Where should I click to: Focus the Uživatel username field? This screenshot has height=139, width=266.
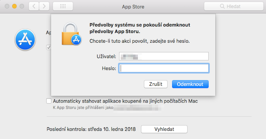[164, 56]
